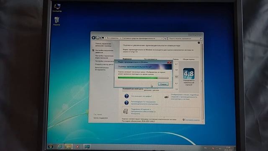Click the RU language indicator in tray
268x151 pixels.
[x=206, y=148]
